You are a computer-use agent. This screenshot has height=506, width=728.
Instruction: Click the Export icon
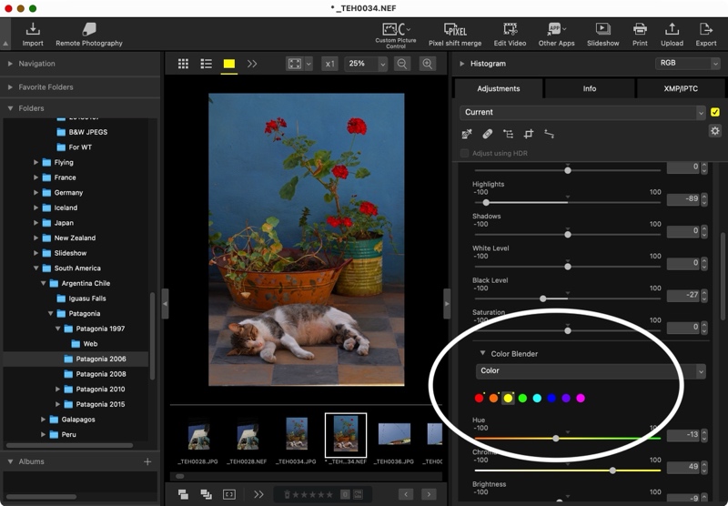pos(706,35)
